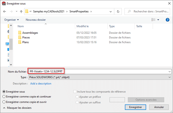Change the view layout icon
This screenshot has height=113, width=173.
coord(153,20)
